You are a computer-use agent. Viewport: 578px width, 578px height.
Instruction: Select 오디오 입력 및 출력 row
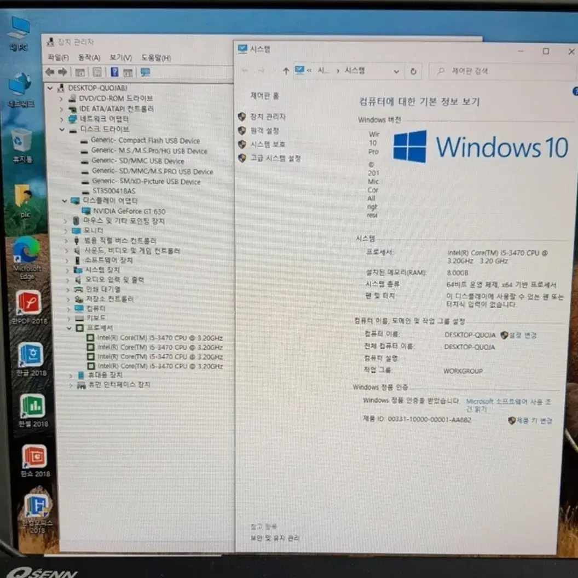[x=114, y=280]
